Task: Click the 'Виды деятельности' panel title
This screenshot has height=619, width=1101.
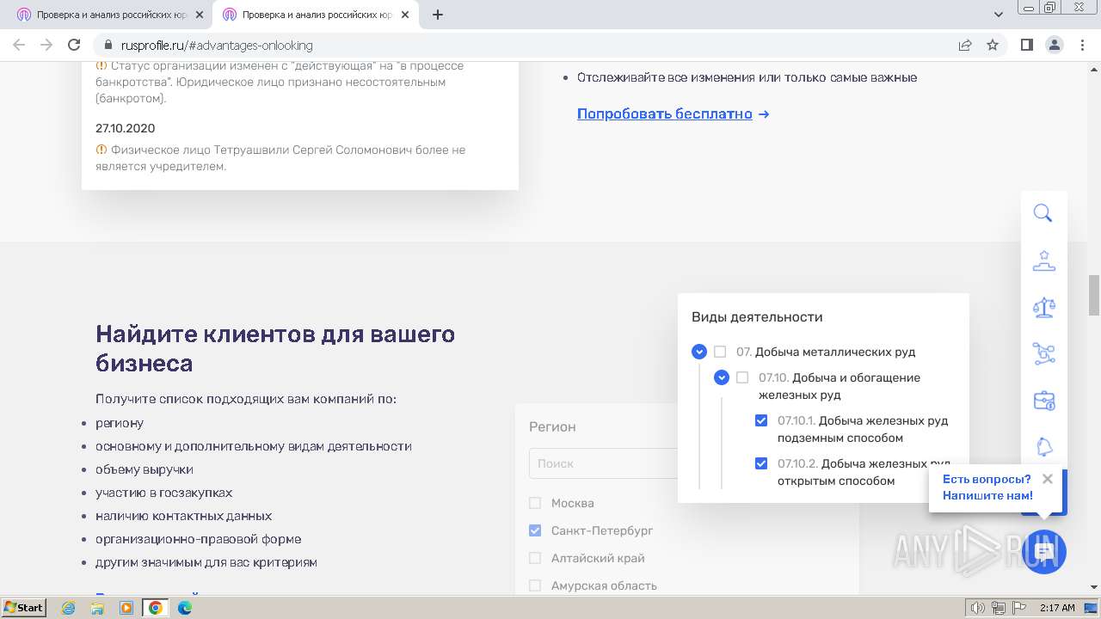Action: [x=757, y=316]
